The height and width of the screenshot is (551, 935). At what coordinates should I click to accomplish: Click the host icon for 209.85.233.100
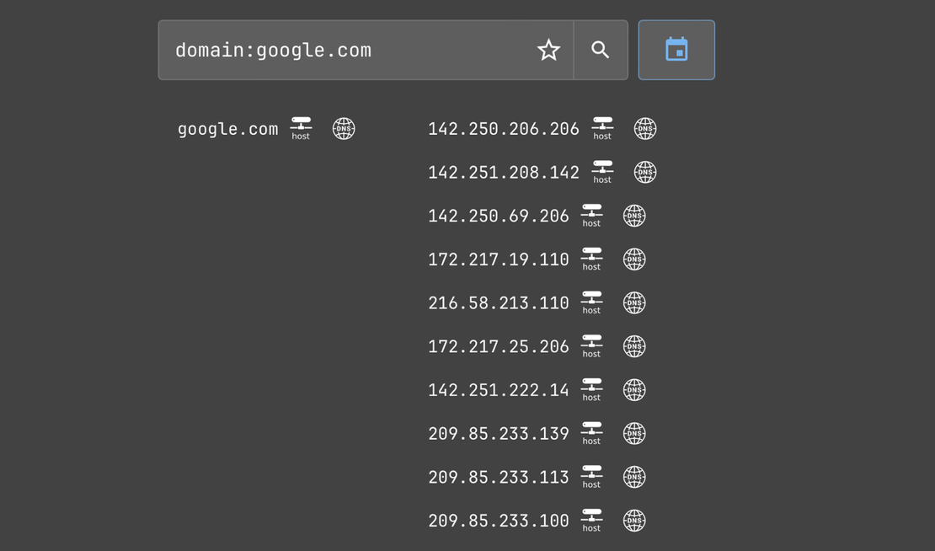(x=591, y=520)
